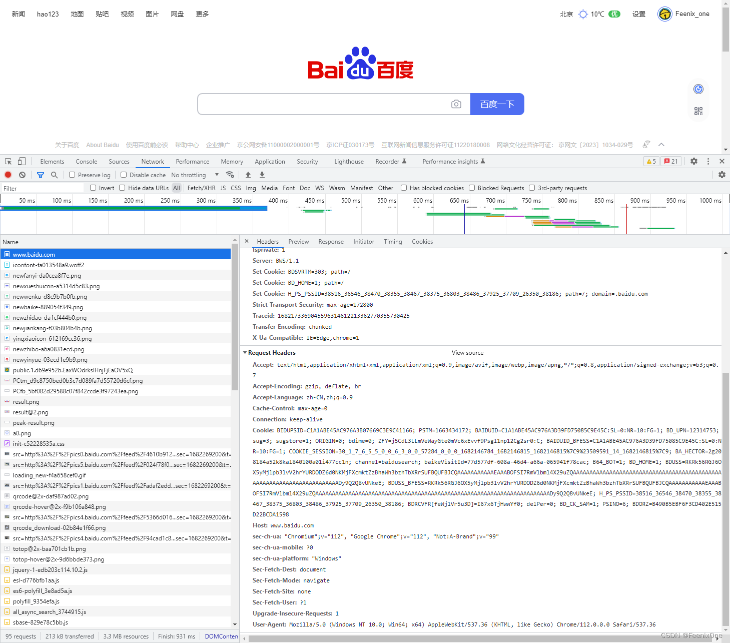Screen dimensions: 730x643
Task: Click the import HAR upload icon
Action: [x=248, y=175]
